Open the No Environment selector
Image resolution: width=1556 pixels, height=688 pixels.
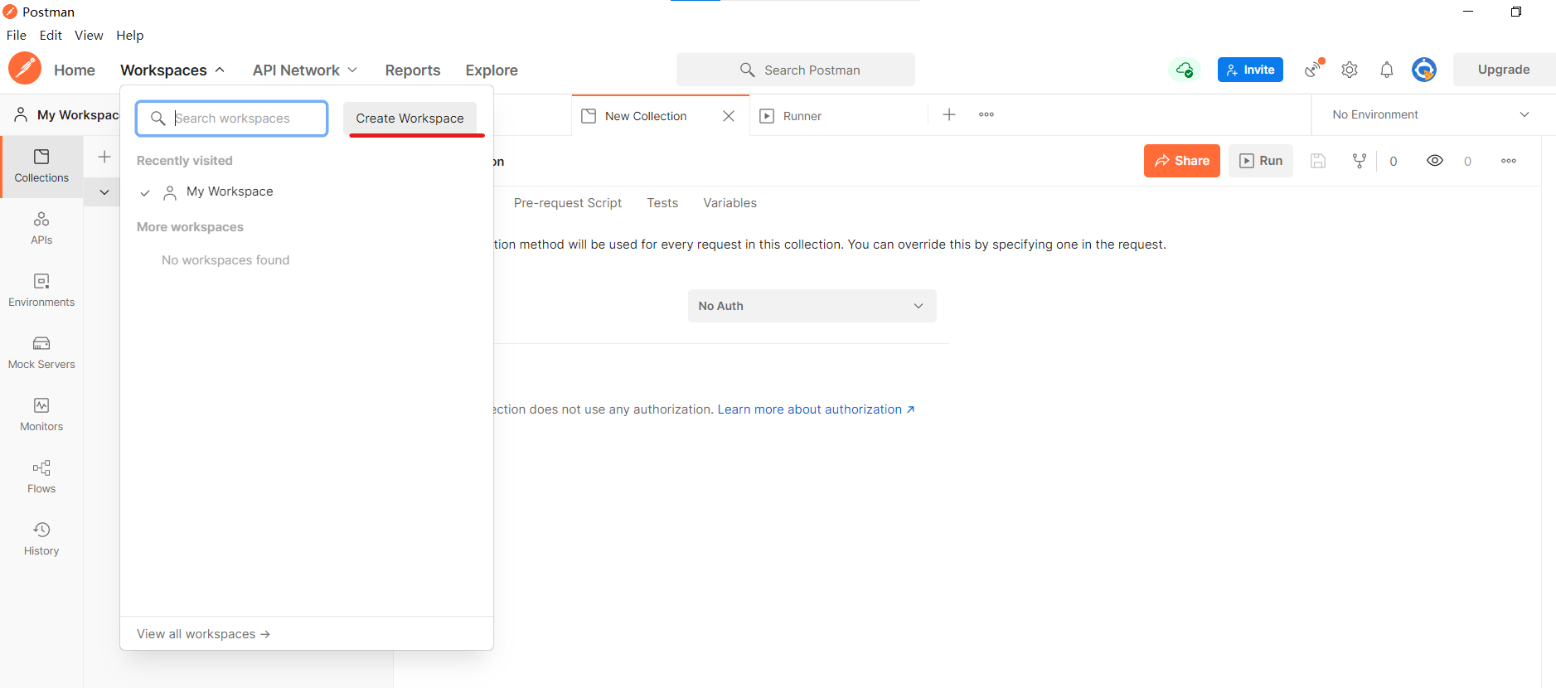click(x=1431, y=114)
